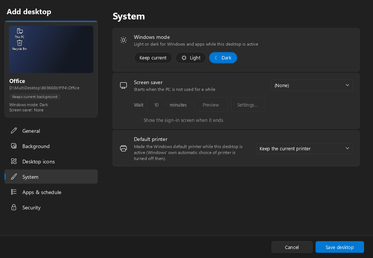Click the monitor icon next to Screen saver

[x=123, y=85]
